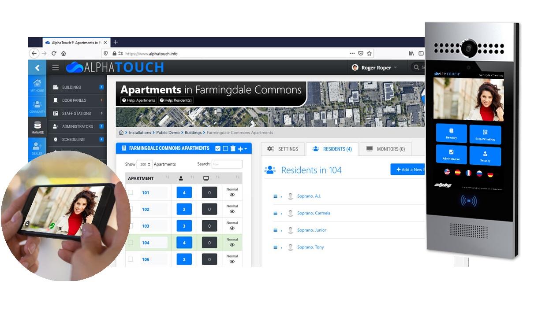
Task: Select the German flag language
Action: (x=490, y=174)
